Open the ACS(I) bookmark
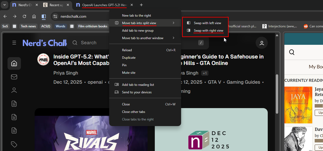 point(46,26)
